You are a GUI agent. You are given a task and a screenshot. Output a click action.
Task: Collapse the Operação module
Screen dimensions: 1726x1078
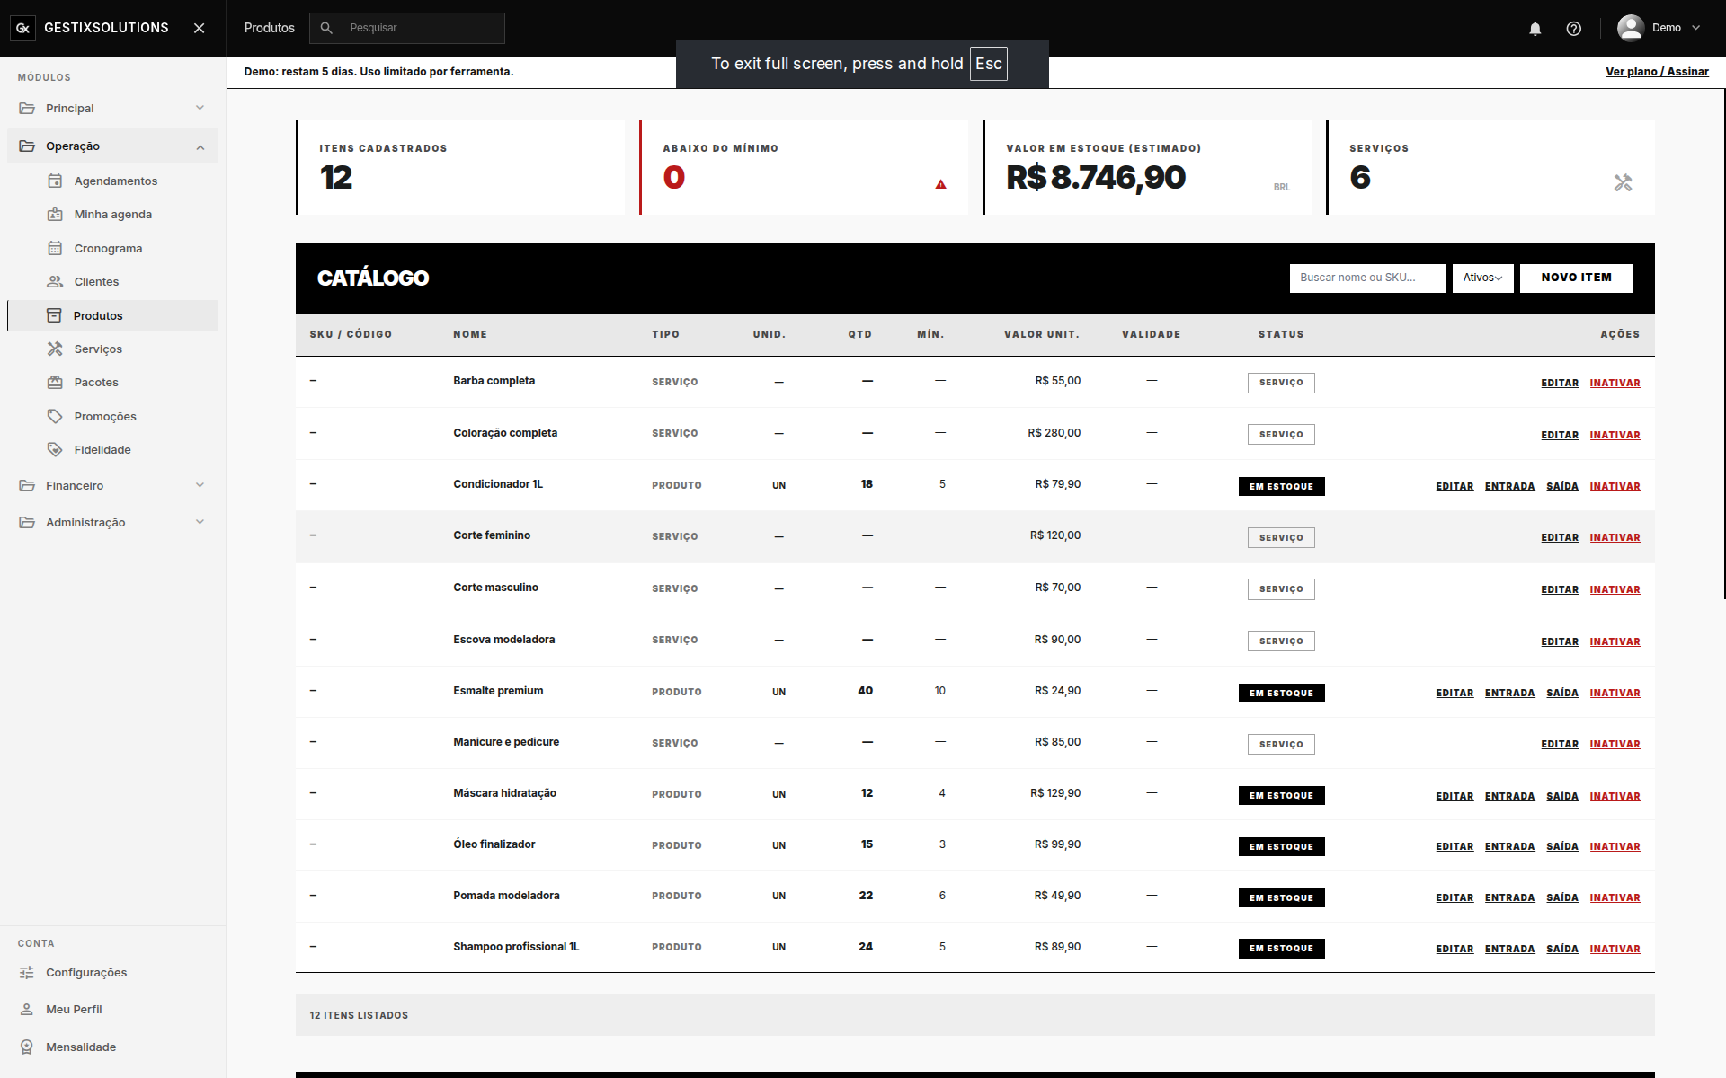112,146
